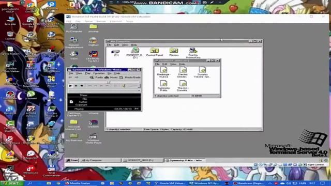Open the Windows Media Player desktop shortcut
Image resolution: width=331 pixels, height=186 pixels.
(x=93, y=138)
